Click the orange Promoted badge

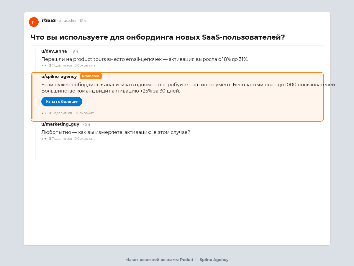point(91,76)
